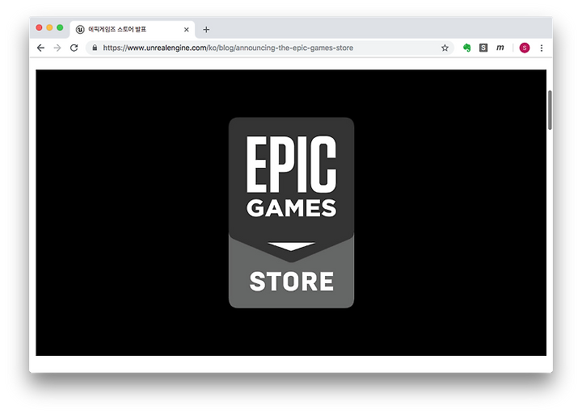This screenshot has height=414, width=582.
Task: Maximize the window with green button
Action: (x=60, y=27)
